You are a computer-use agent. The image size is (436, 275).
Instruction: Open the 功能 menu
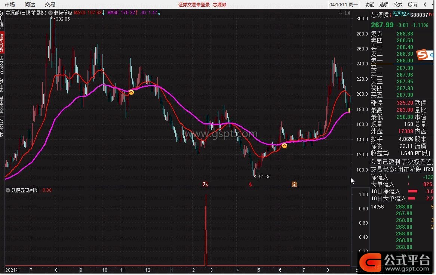[x=369, y=4]
